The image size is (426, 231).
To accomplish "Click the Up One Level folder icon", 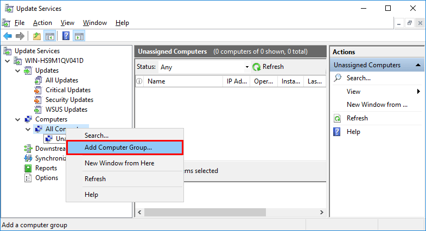I will (37, 36).
